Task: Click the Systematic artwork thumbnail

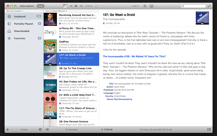Action: [x=50, y=86]
